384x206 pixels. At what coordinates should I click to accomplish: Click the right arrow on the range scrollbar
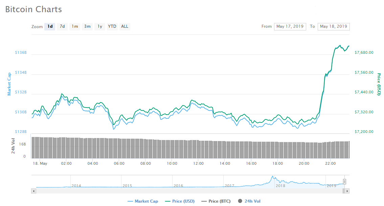tap(348, 191)
